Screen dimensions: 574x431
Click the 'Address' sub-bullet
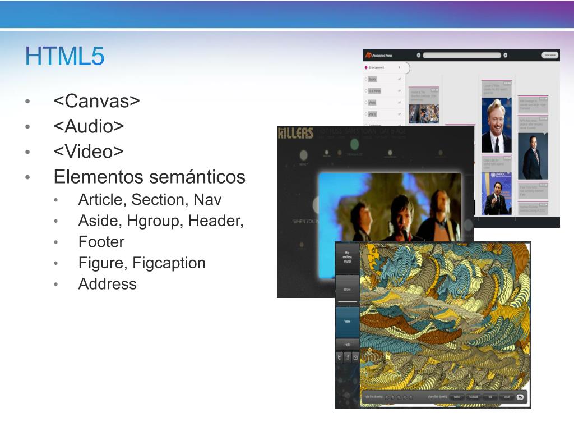click(x=107, y=284)
